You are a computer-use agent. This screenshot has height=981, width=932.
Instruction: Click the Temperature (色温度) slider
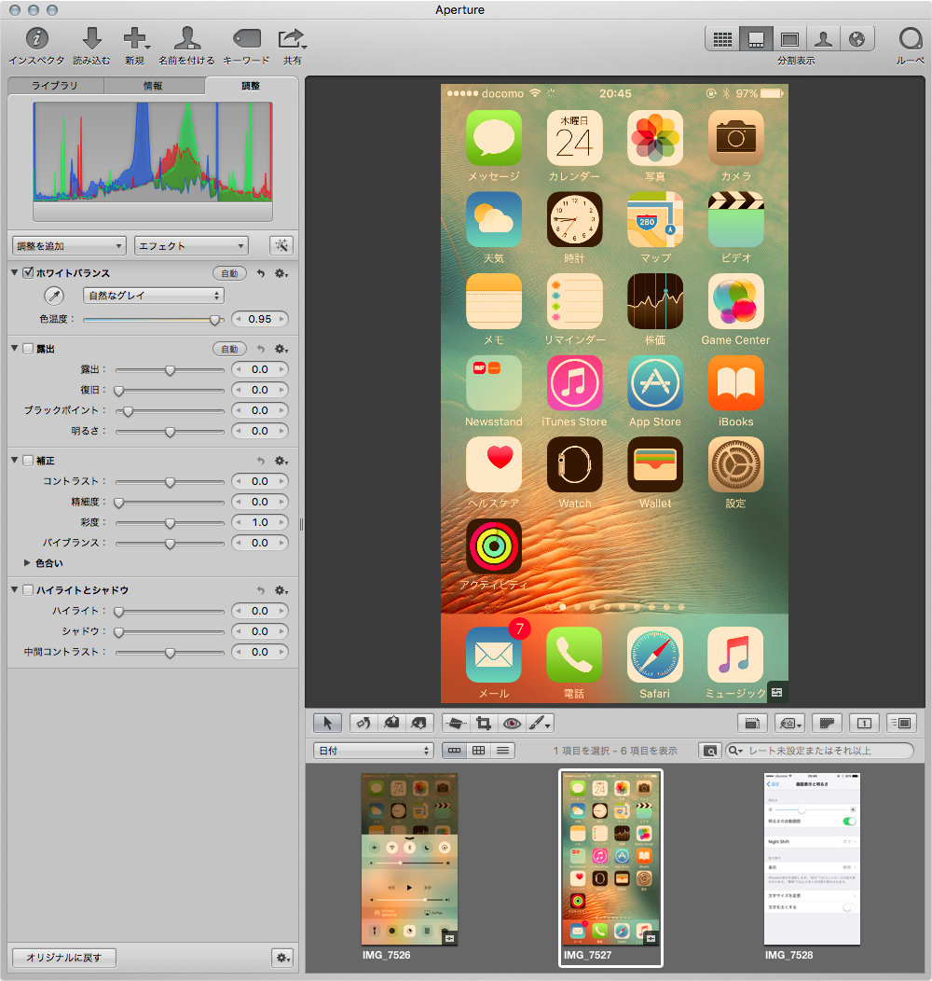pyautogui.click(x=153, y=319)
